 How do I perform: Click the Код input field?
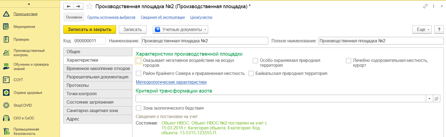coord(89,41)
